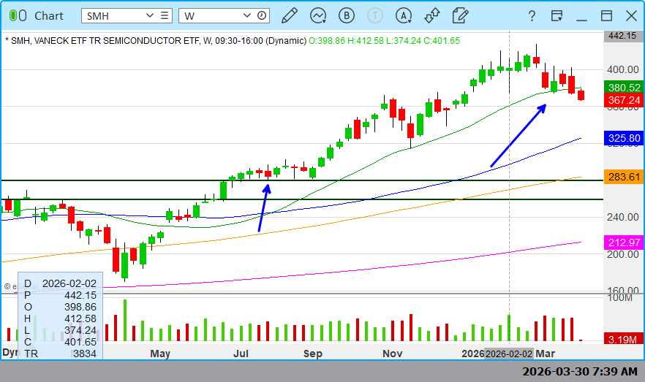Click the greyed circled T icon

click(x=374, y=15)
